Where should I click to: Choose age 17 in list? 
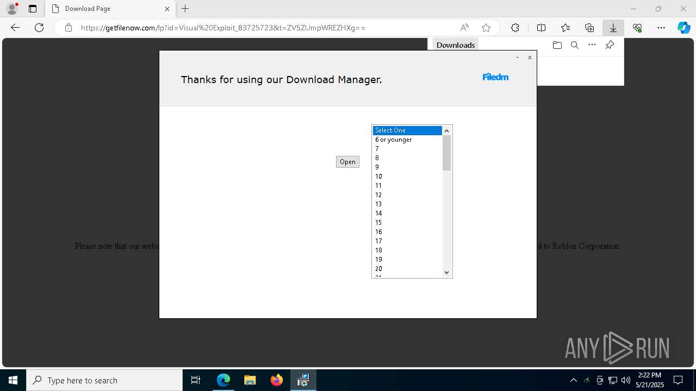407,241
